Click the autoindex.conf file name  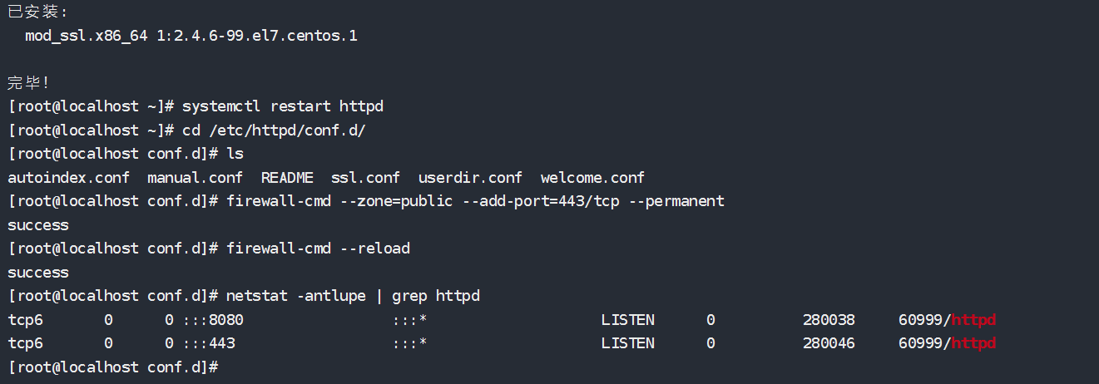[x=68, y=178]
